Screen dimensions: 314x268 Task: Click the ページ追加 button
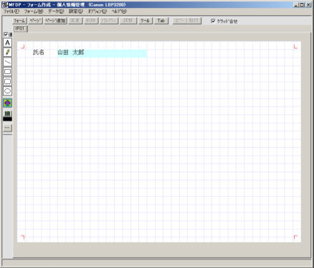coord(55,21)
